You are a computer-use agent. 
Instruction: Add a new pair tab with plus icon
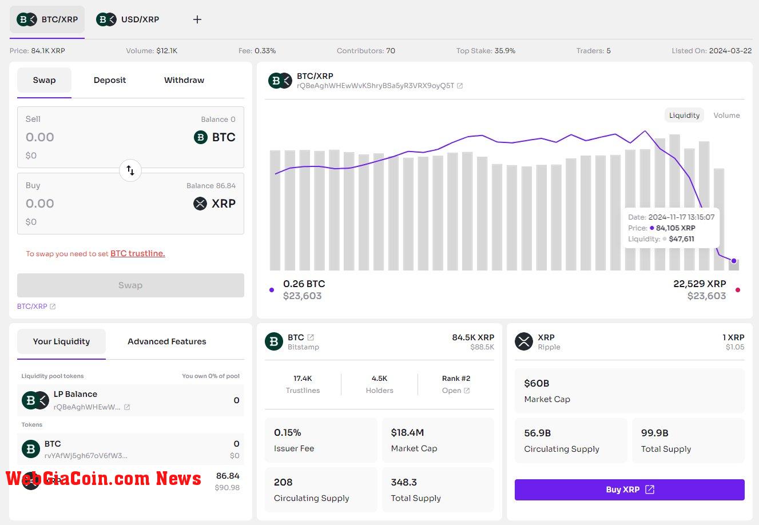197,19
